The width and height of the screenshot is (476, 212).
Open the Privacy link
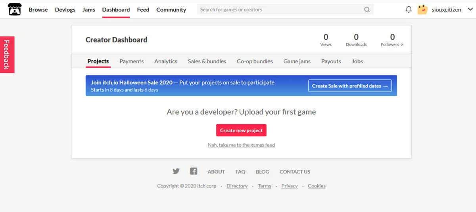coord(290,186)
